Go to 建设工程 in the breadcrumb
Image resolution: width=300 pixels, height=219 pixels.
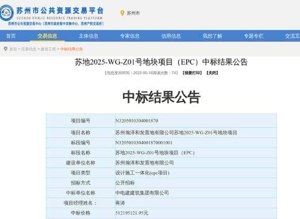pyautogui.click(x=48, y=49)
